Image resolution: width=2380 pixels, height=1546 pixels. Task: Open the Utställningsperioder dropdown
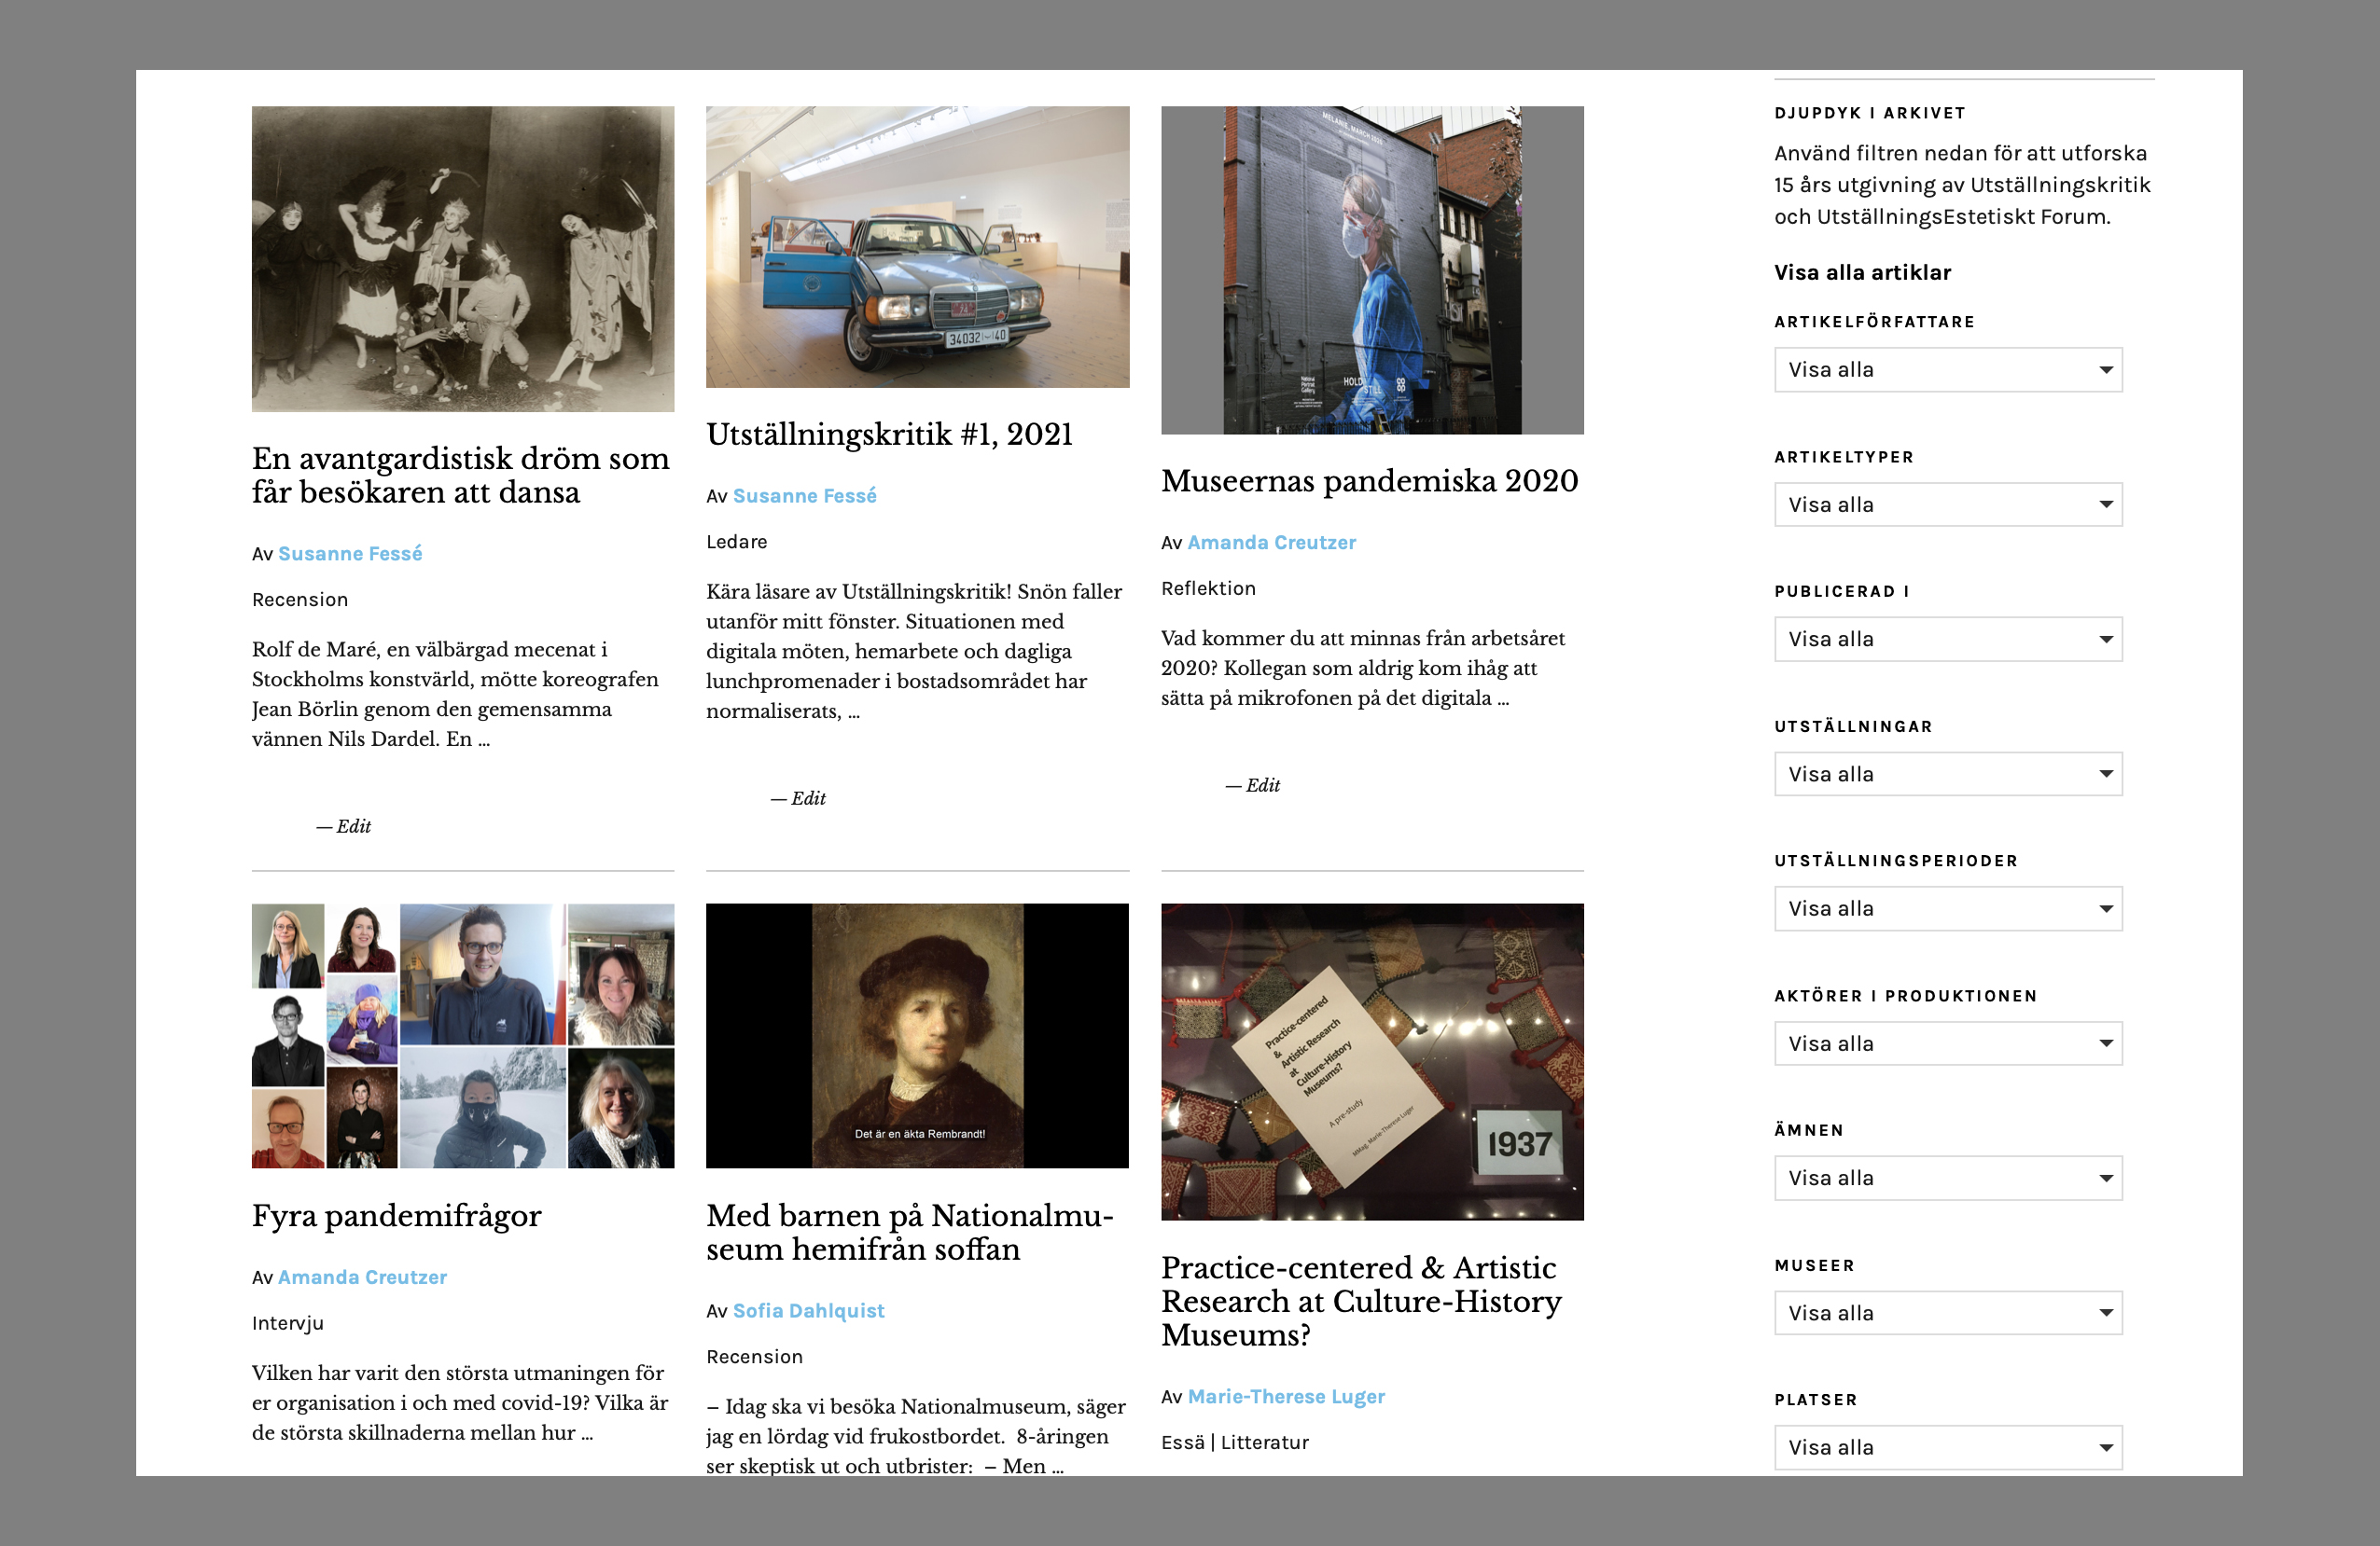(x=1947, y=908)
